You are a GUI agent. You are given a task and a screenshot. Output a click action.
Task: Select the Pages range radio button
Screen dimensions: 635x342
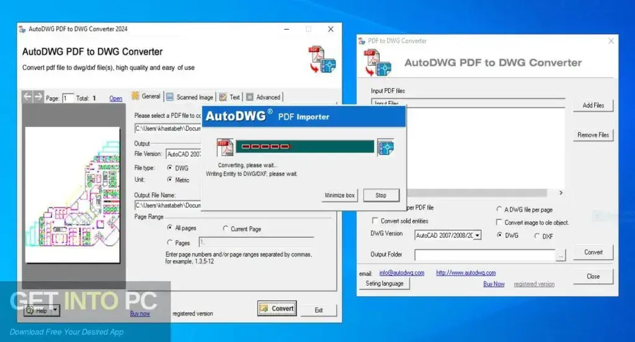pyautogui.click(x=170, y=242)
